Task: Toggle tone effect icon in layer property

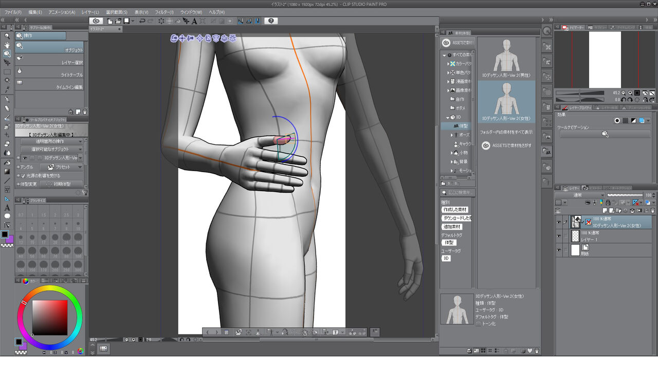Action: pyautogui.click(x=625, y=121)
